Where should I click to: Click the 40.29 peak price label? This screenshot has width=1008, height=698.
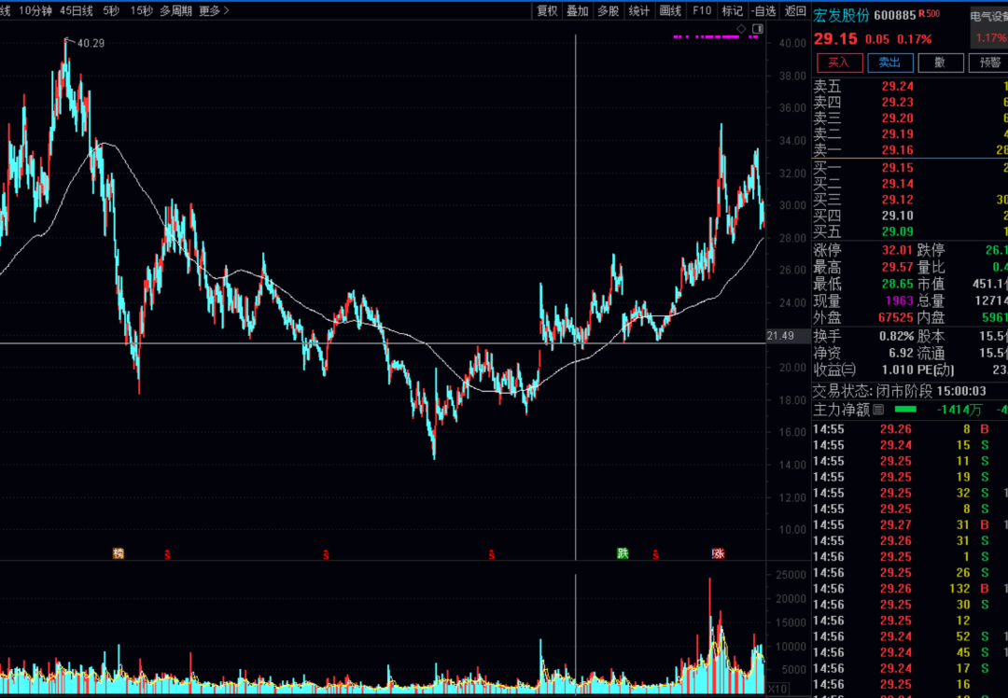pos(91,43)
